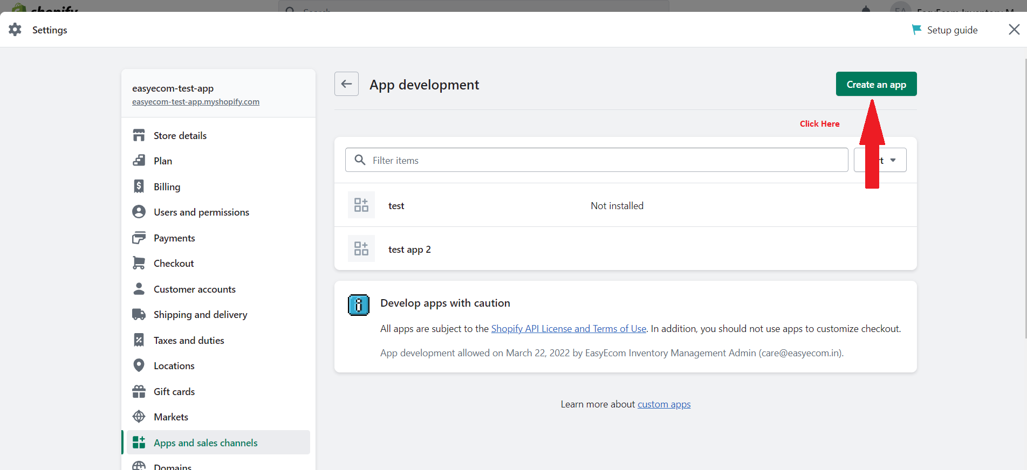Click the Users and permissions icon
The height and width of the screenshot is (470, 1027).
[139, 212]
